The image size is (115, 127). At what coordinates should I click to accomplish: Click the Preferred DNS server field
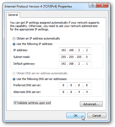click(x=75, y=85)
